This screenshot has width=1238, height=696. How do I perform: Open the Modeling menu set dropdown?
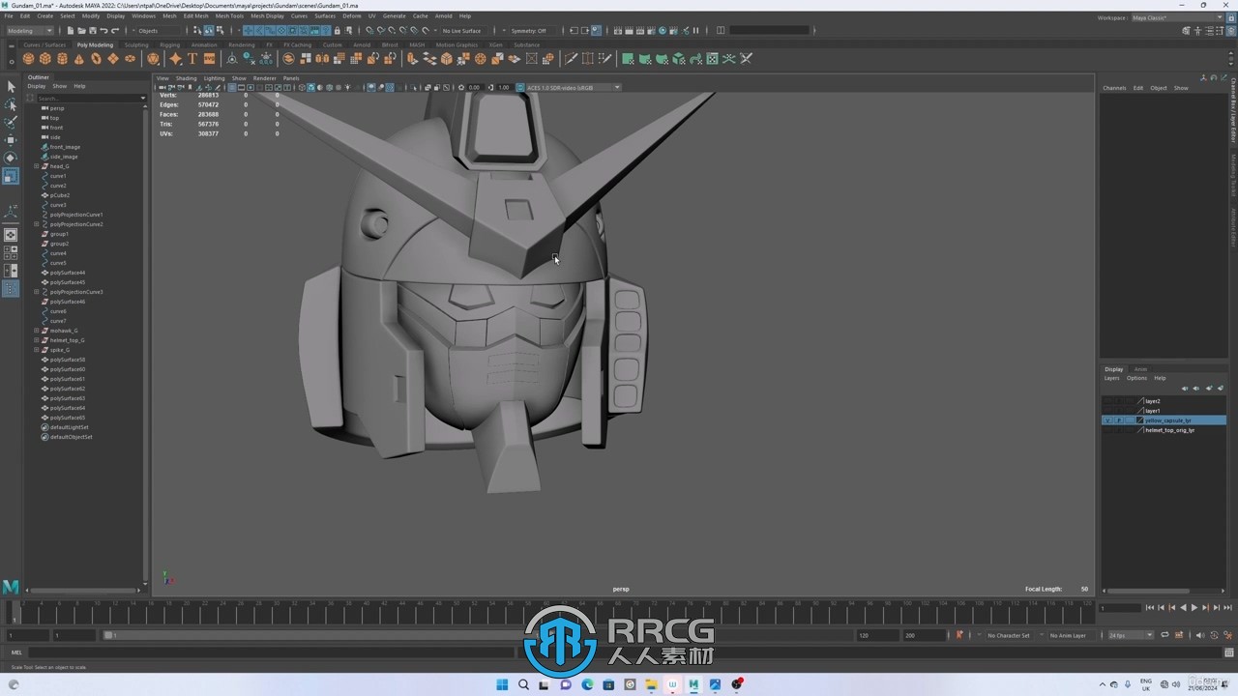[x=30, y=31]
